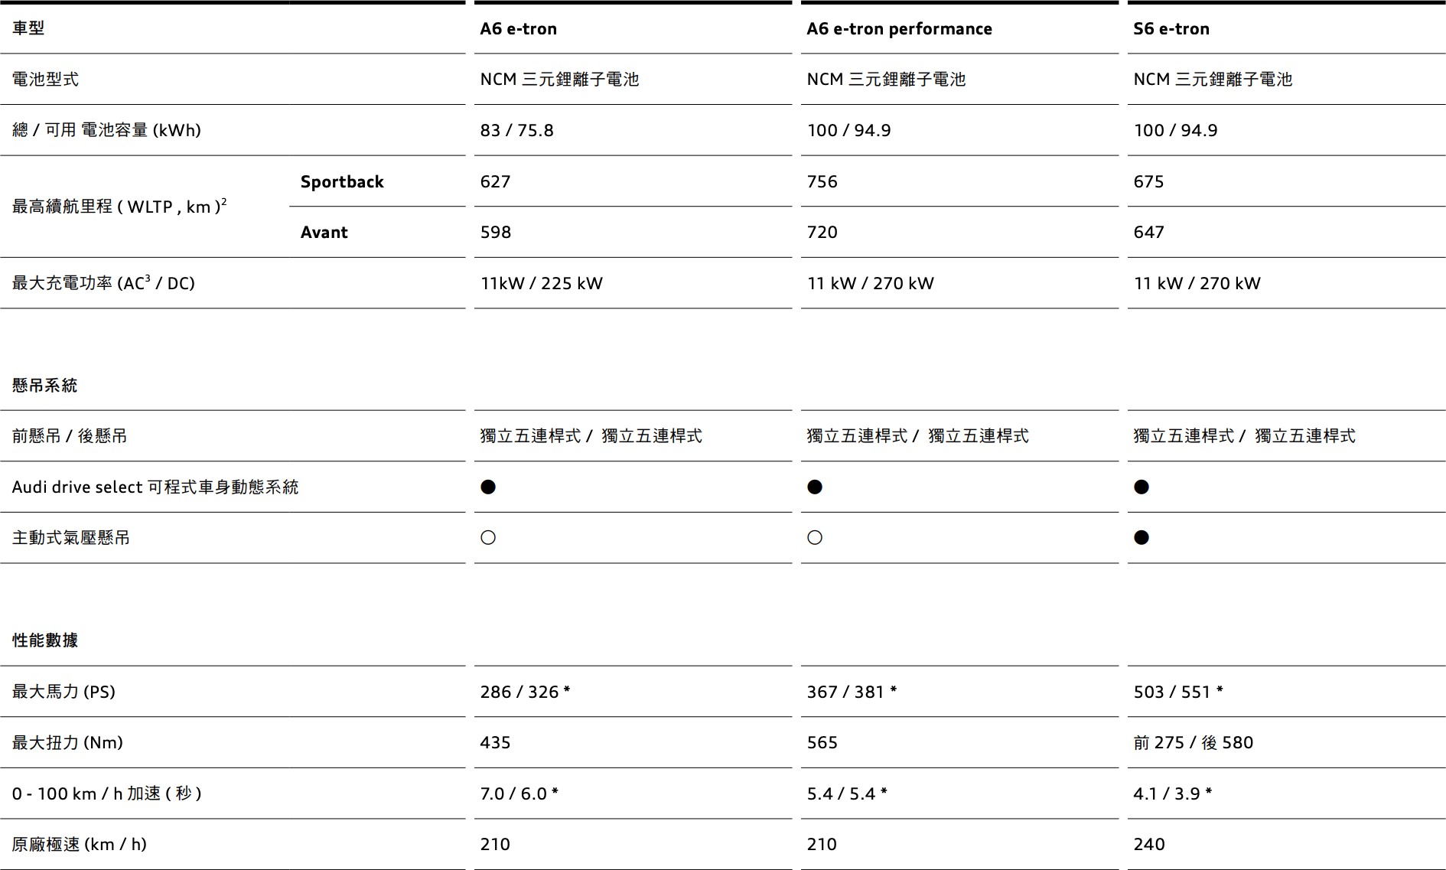
Task: Click filled dot for S6 e-tron air suspension
Action: [x=1141, y=537]
